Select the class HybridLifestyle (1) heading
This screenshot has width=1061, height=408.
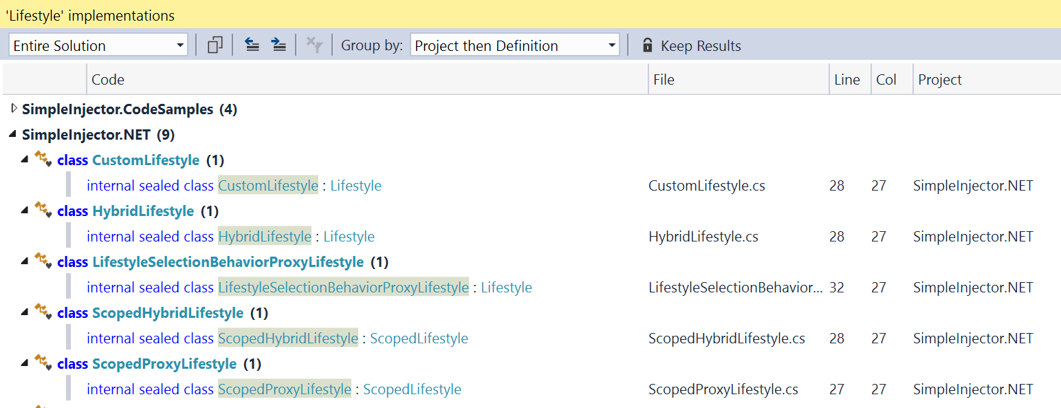click(x=138, y=211)
